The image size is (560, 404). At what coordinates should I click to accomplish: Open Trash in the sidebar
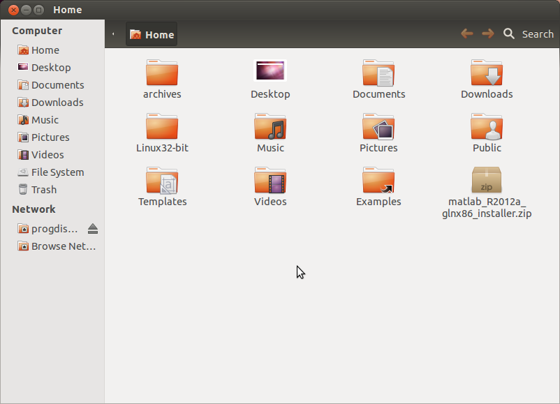click(x=52, y=190)
